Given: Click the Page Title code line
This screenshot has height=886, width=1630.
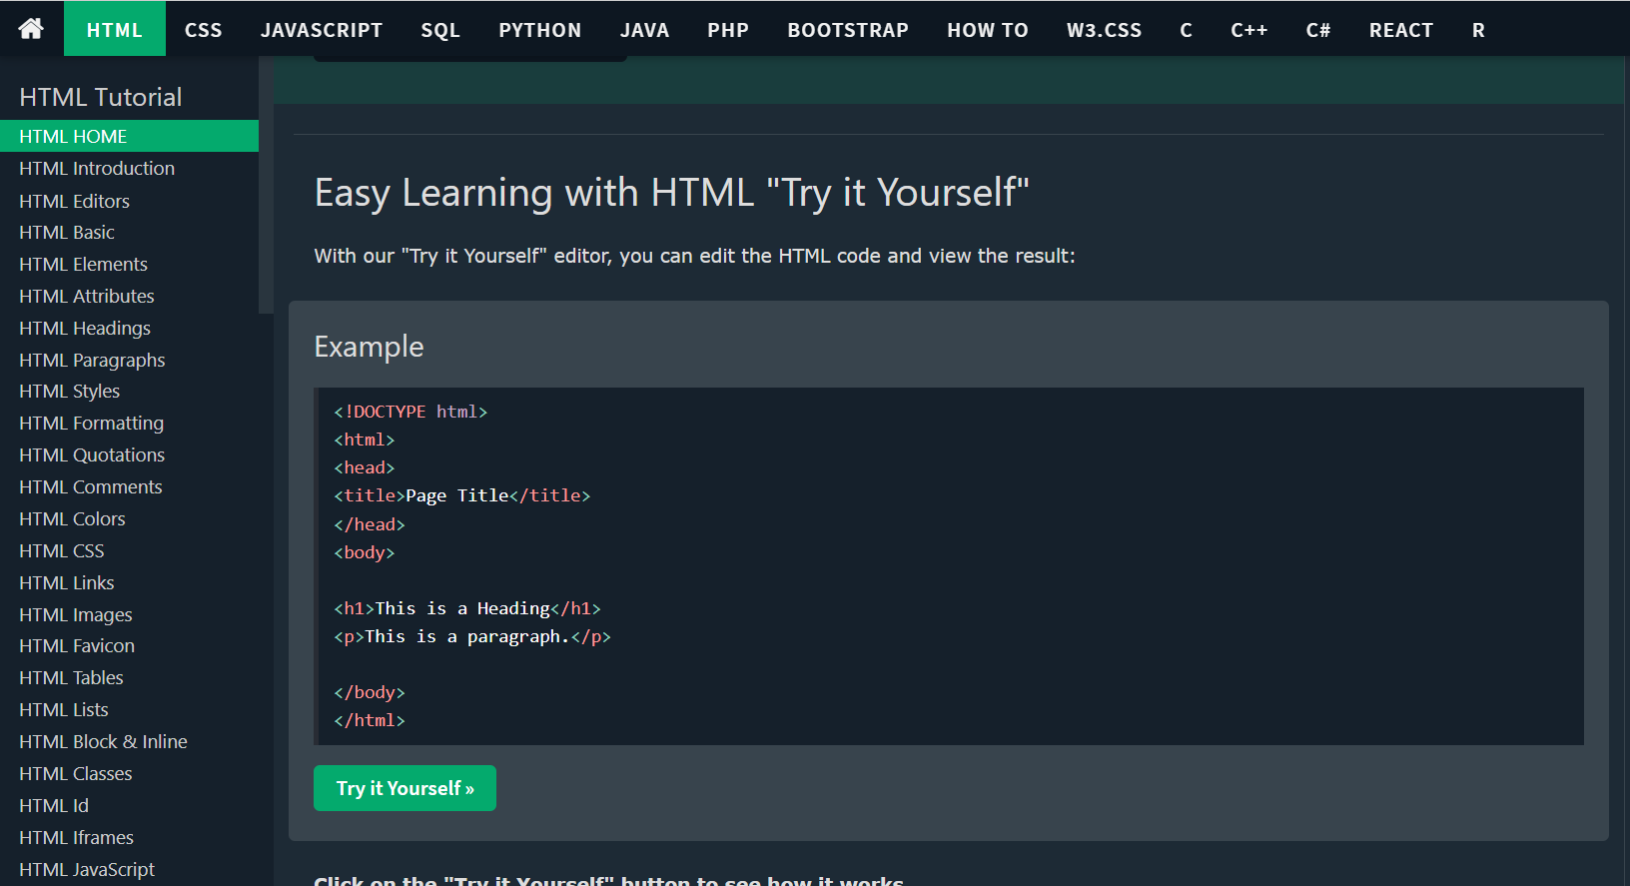Looking at the screenshot, I should tap(462, 495).
